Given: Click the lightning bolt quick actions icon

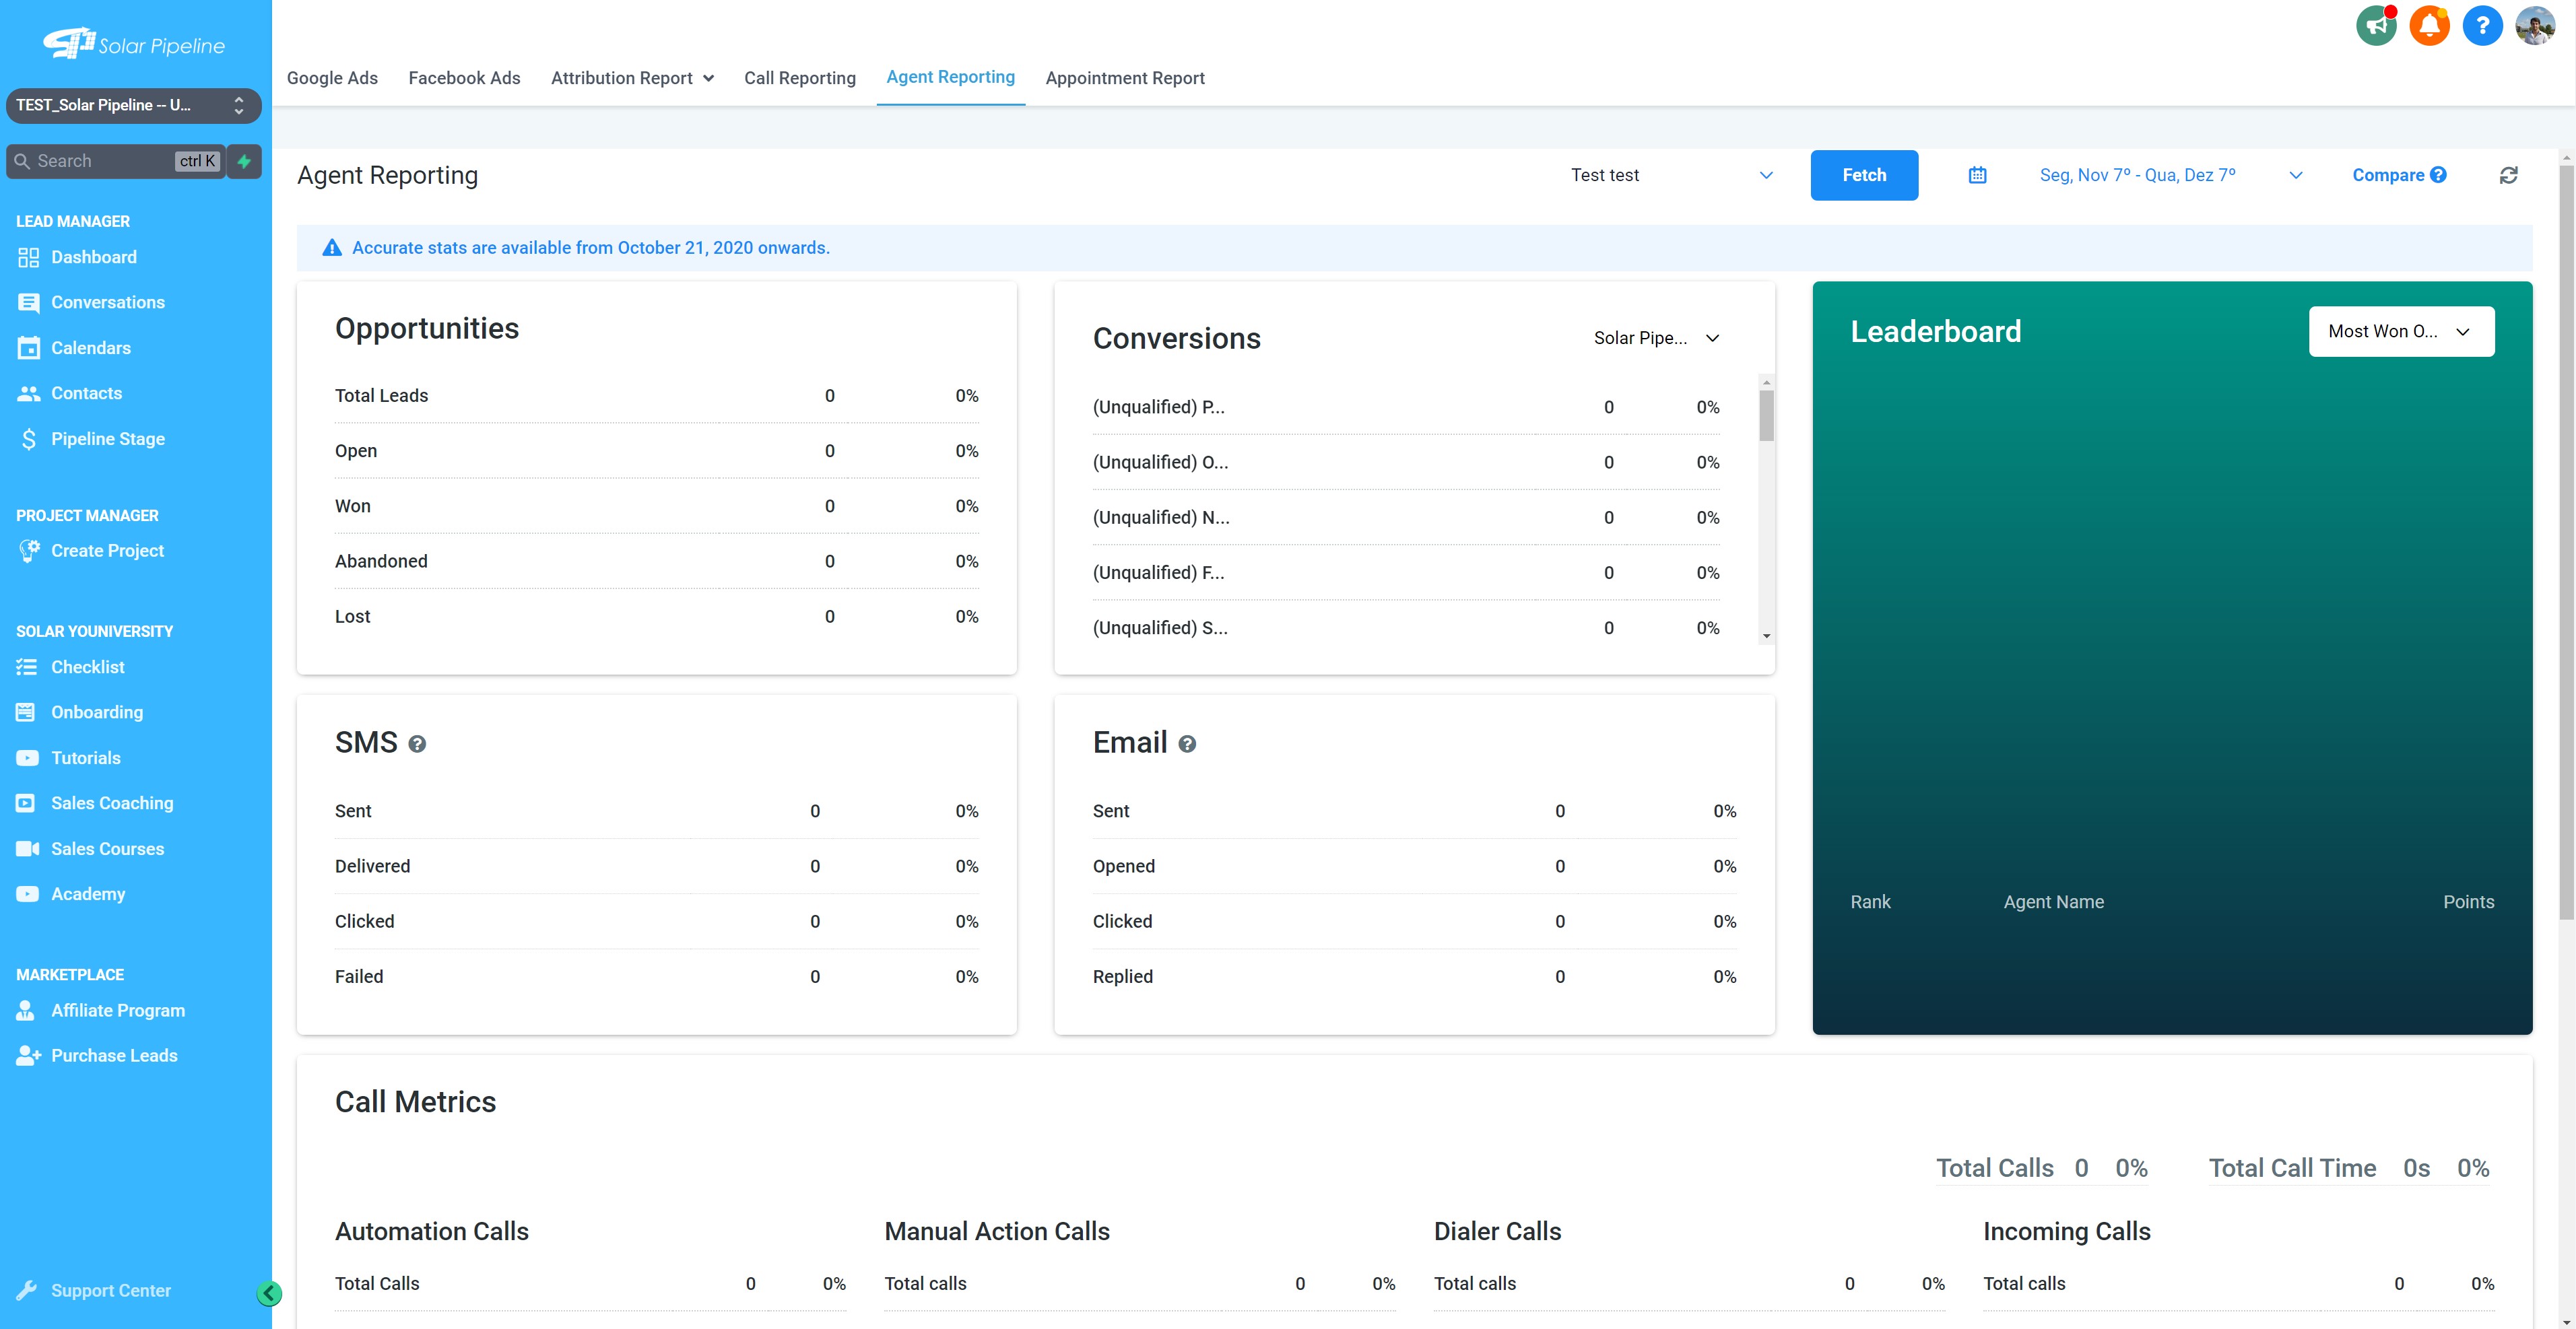Looking at the screenshot, I should pyautogui.click(x=244, y=161).
